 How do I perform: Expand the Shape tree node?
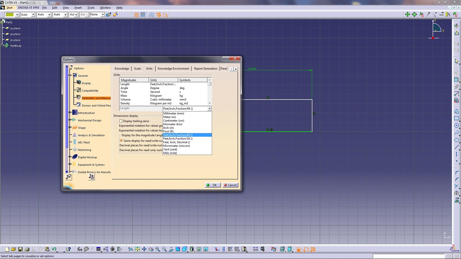[70, 127]
